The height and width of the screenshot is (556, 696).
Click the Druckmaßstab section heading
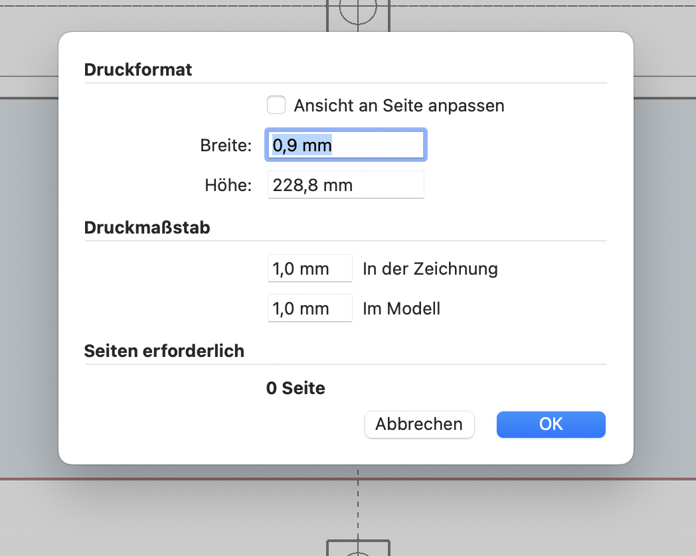tap(147, 228)
